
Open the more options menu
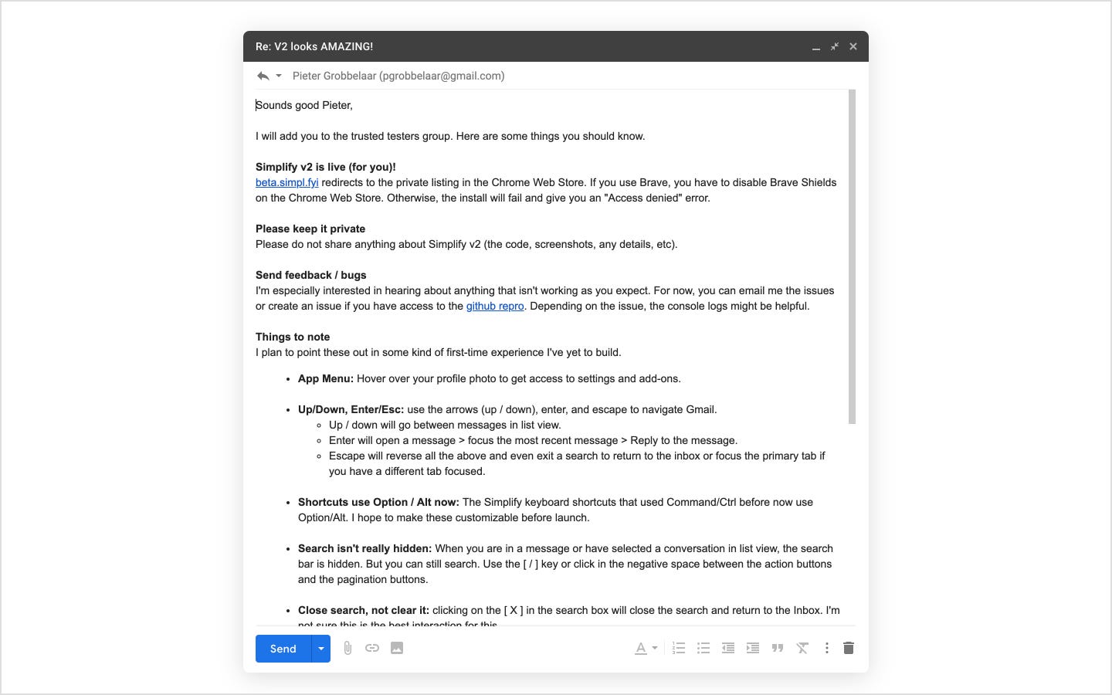pos(826,648)
